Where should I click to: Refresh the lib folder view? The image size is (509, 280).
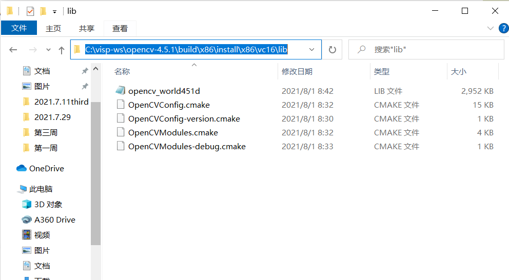(332, 50)
